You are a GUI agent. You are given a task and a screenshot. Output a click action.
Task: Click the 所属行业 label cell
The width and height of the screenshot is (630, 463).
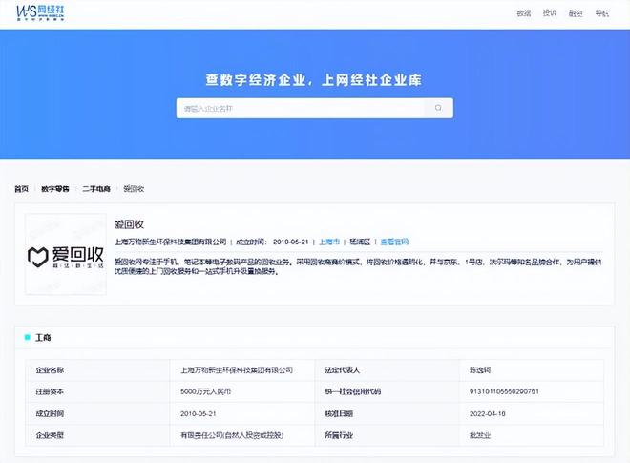(x=387, y=435)
